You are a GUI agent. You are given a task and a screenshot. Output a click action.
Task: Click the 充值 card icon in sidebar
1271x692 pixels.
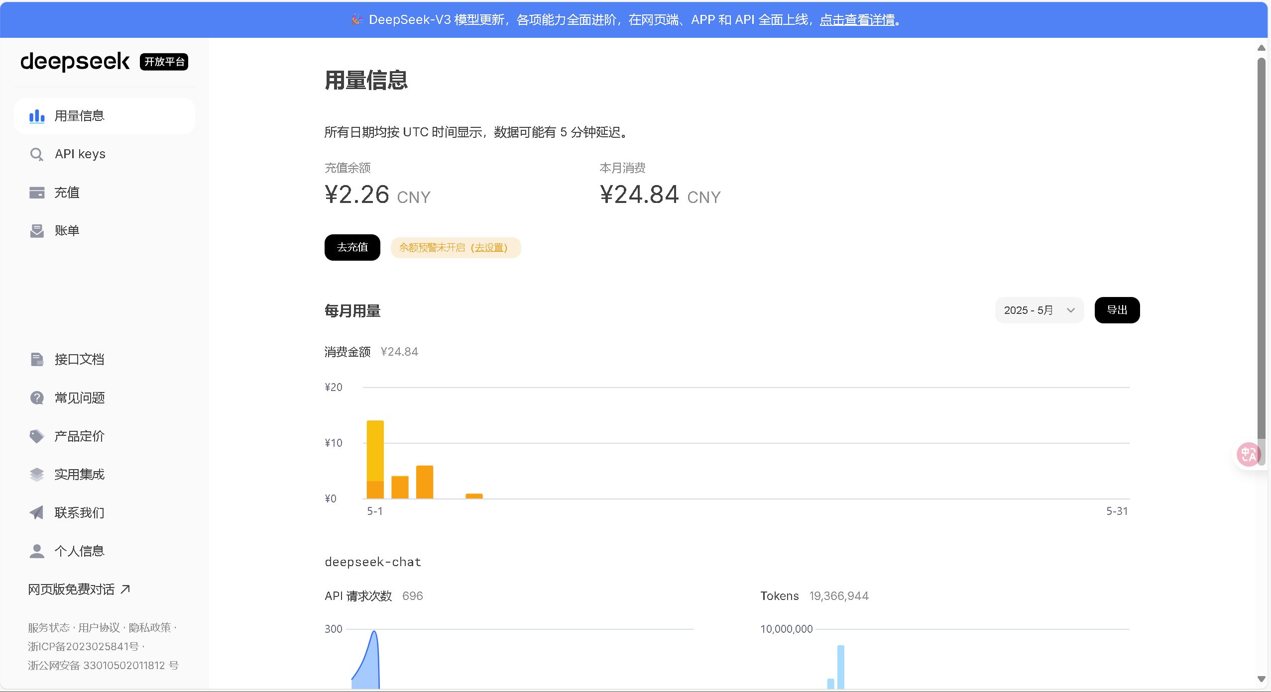(37, 192)
